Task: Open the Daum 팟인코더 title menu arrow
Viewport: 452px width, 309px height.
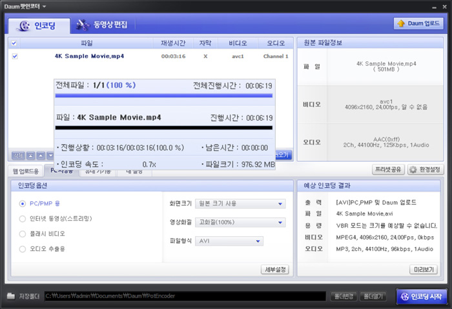Action: [x=44, y=6]
